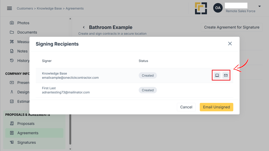Click the Notes page icon

point(12,51)
